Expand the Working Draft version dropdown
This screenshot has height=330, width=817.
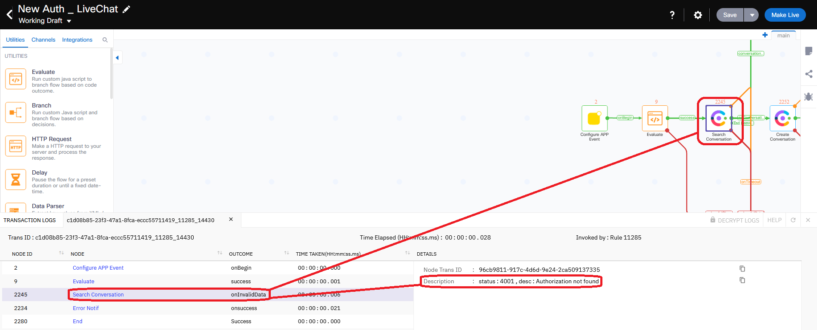(x=69, y=21)
